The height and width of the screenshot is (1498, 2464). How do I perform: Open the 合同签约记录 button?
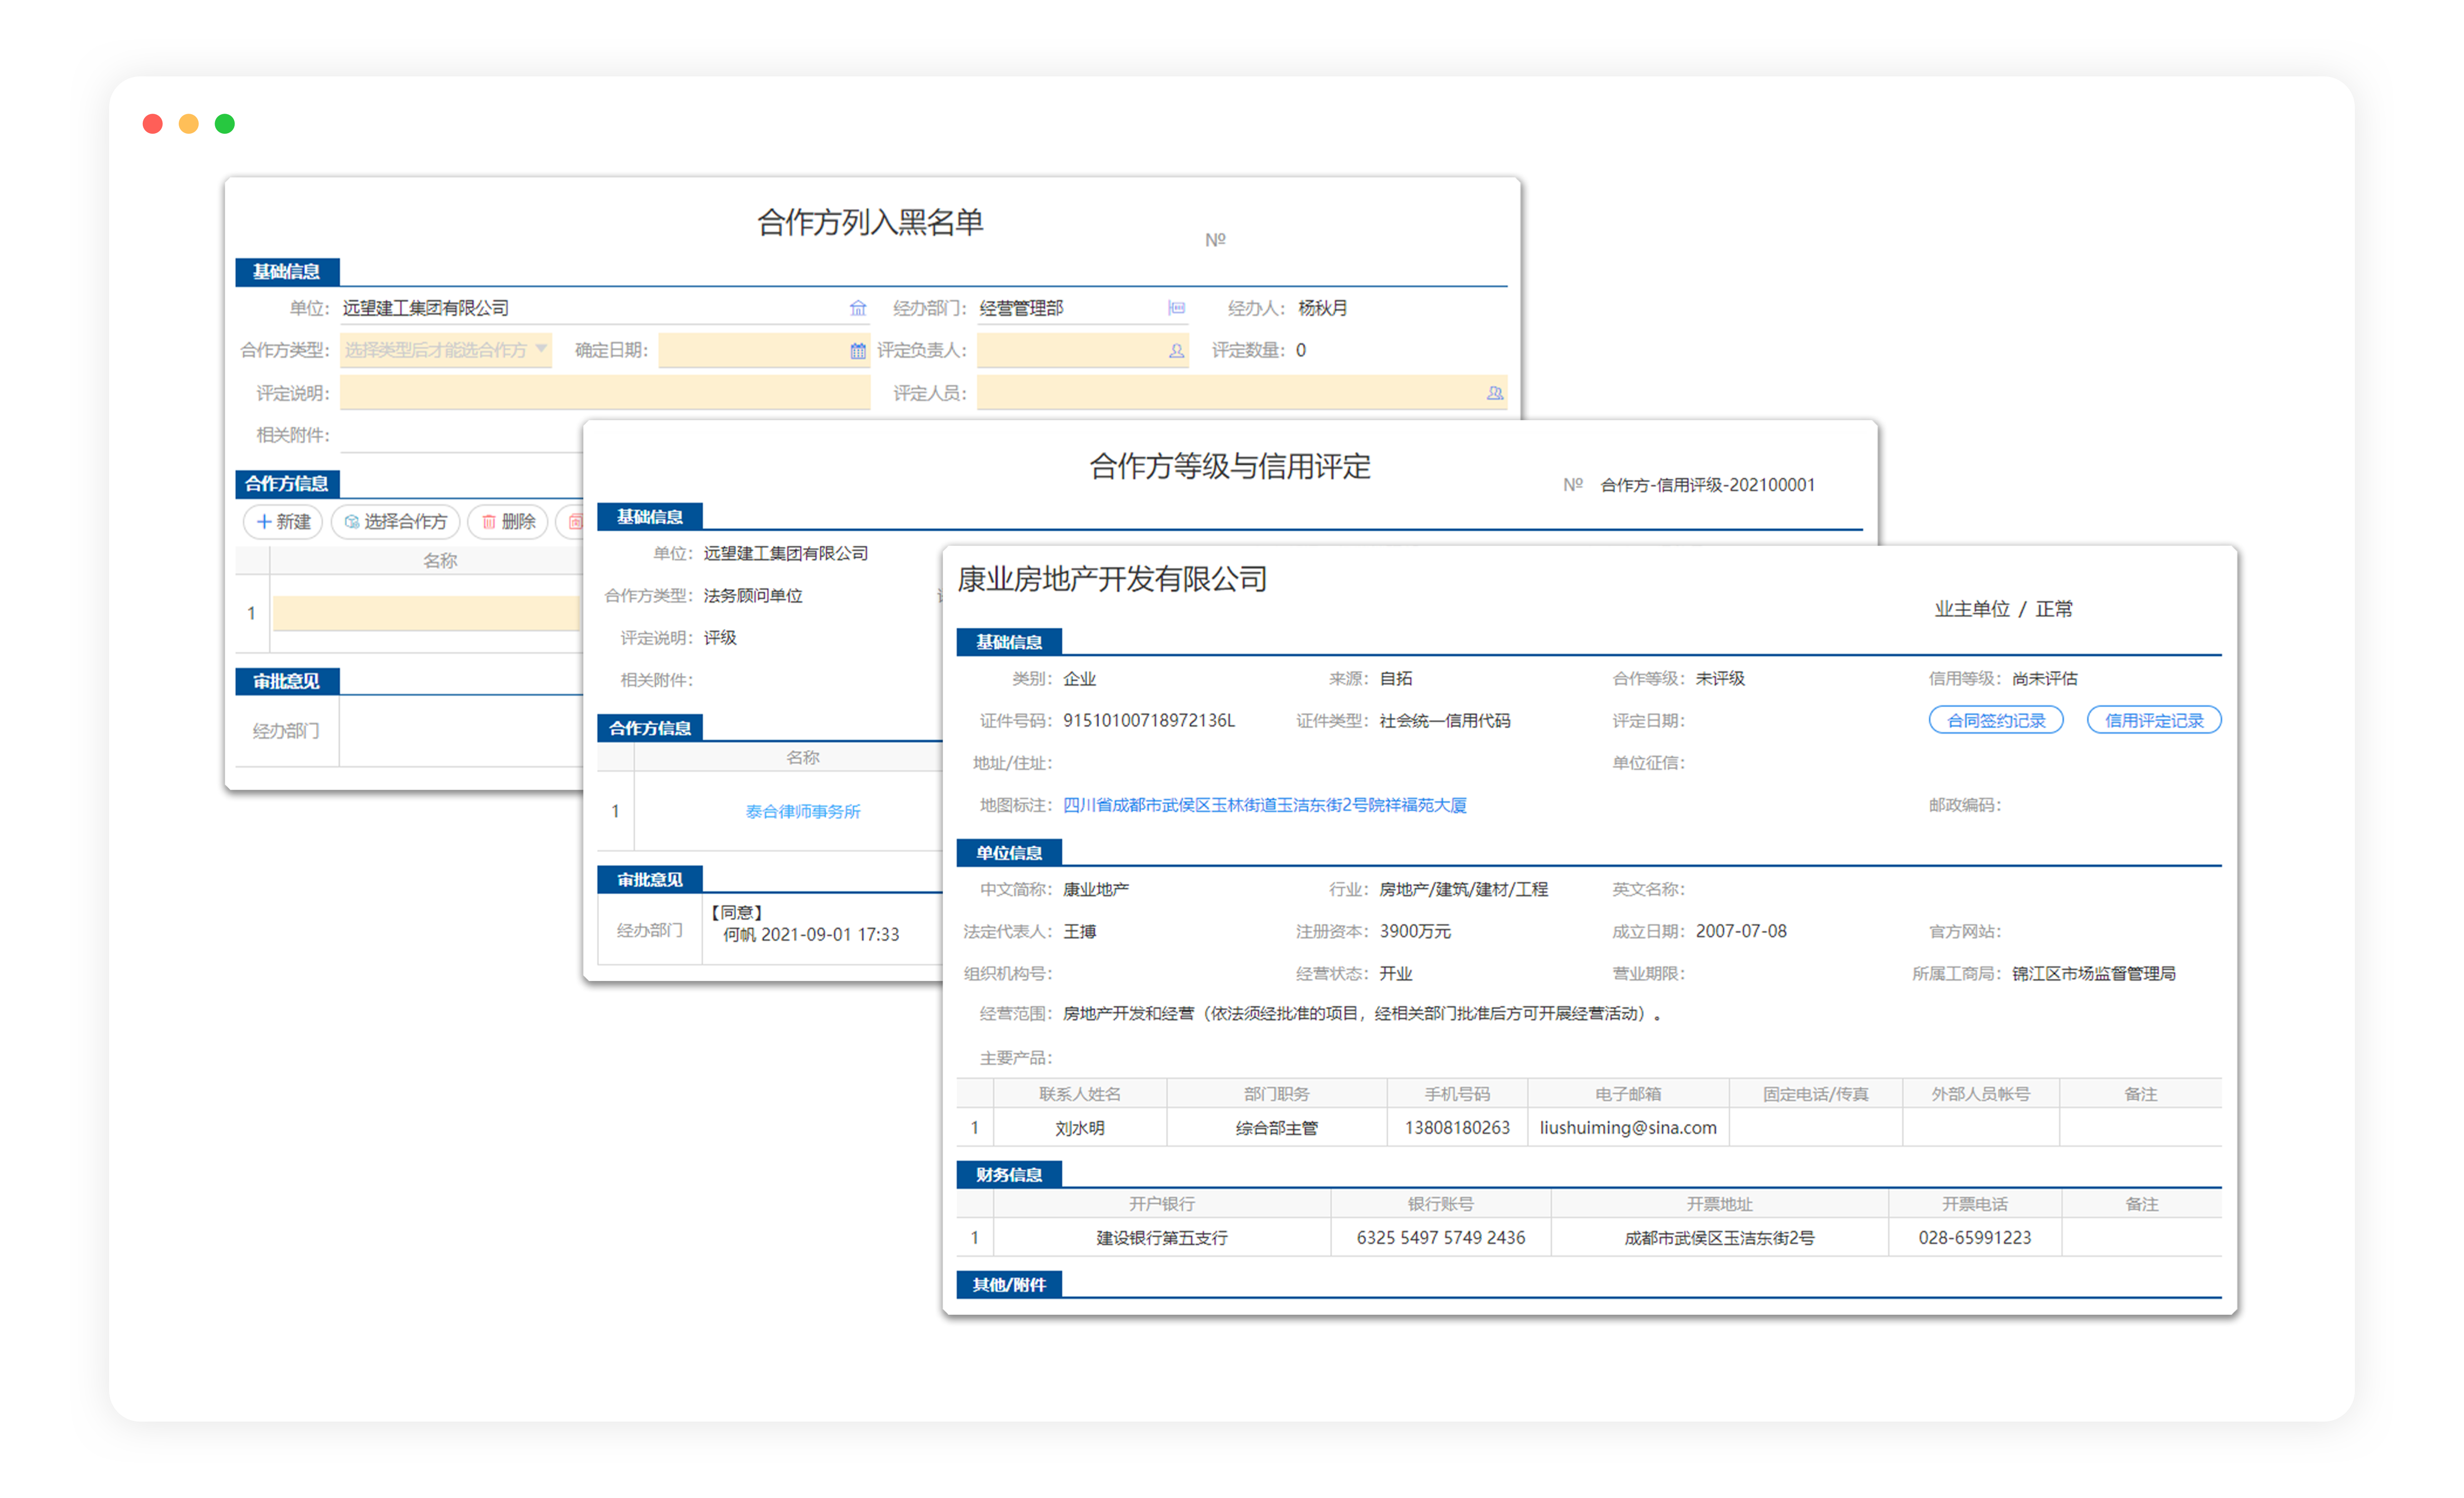[x=1995, y=720]
